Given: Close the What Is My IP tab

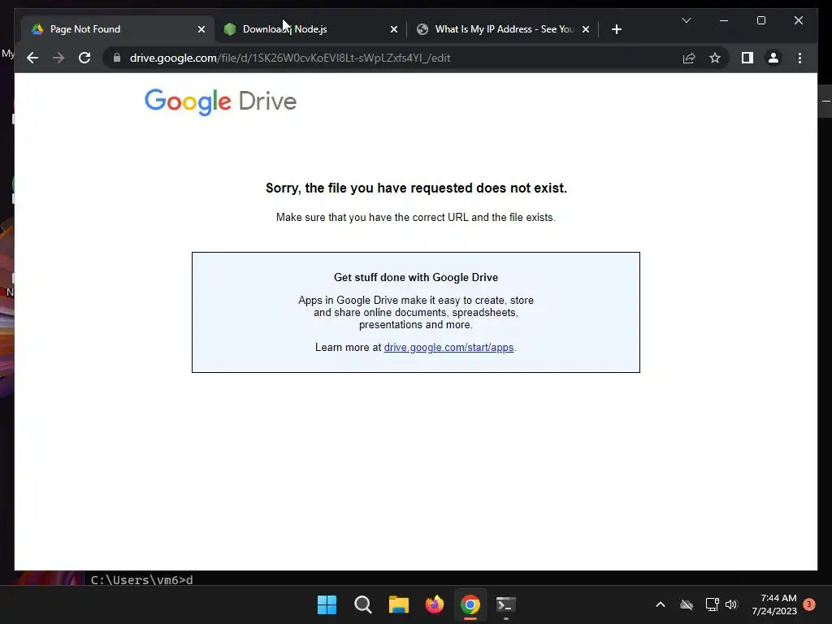Looking at the screenshot, I should 586,29.
